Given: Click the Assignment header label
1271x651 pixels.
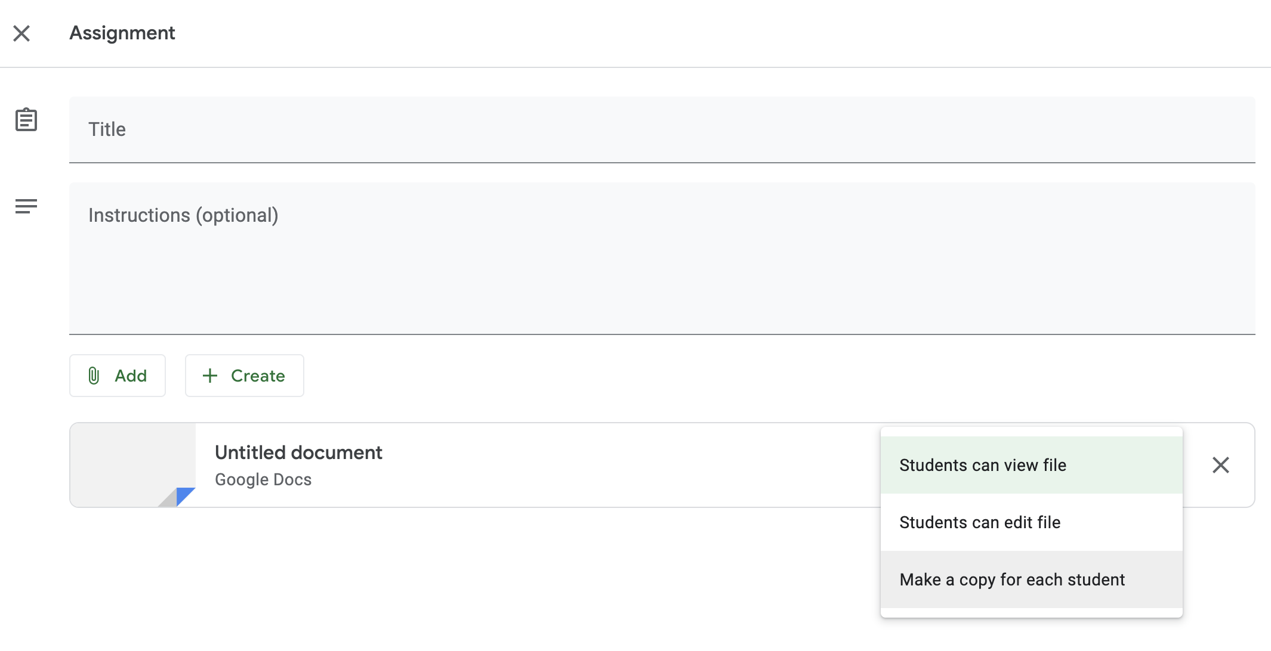Looking at the screenshot, I should pyautogui.click(x=122, y=33).
